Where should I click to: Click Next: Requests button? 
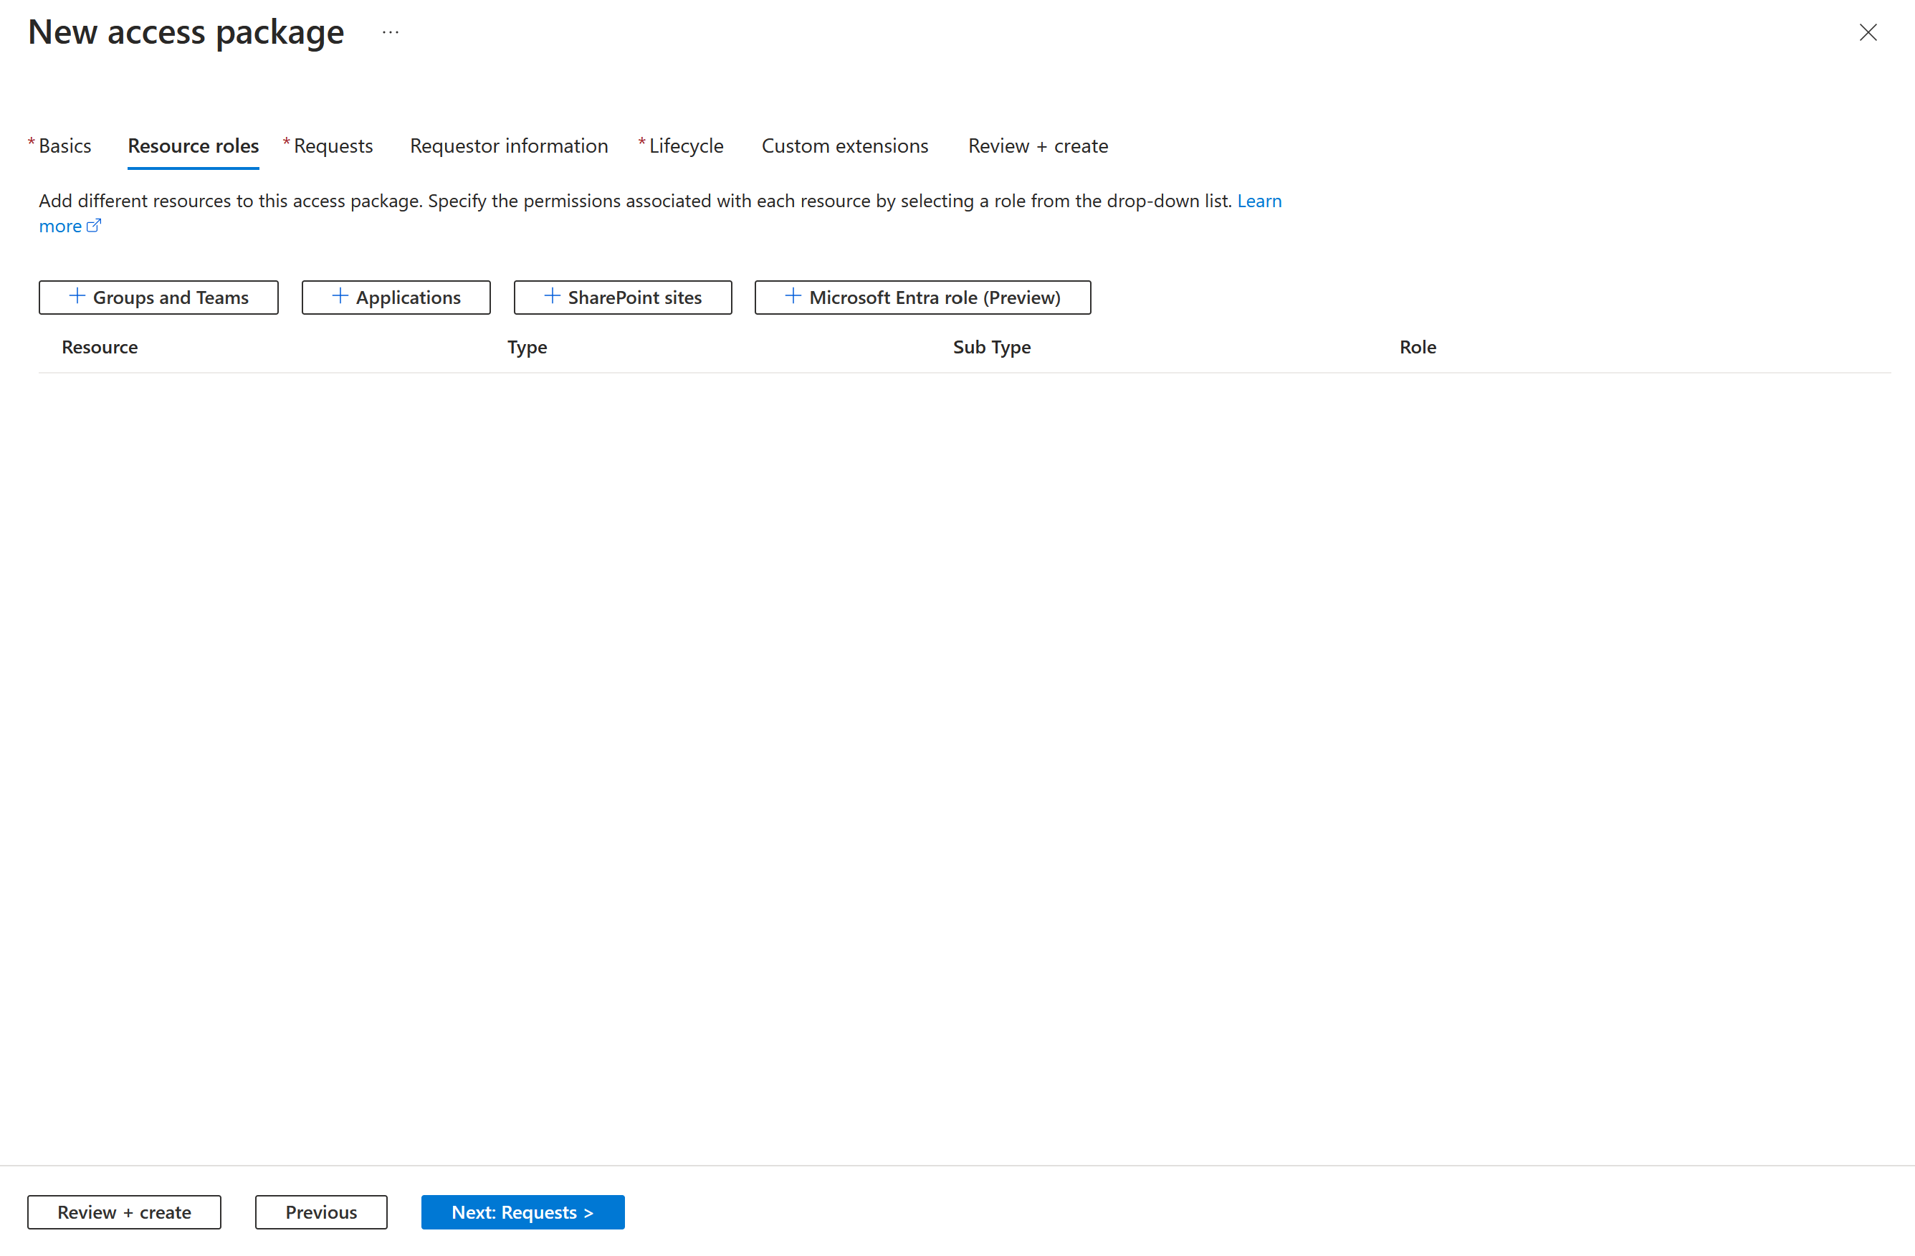coord(522,1211)
